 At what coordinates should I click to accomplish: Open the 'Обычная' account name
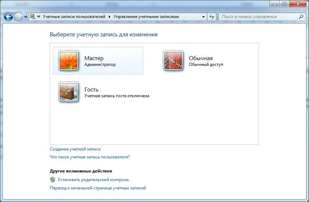(200, 58)
